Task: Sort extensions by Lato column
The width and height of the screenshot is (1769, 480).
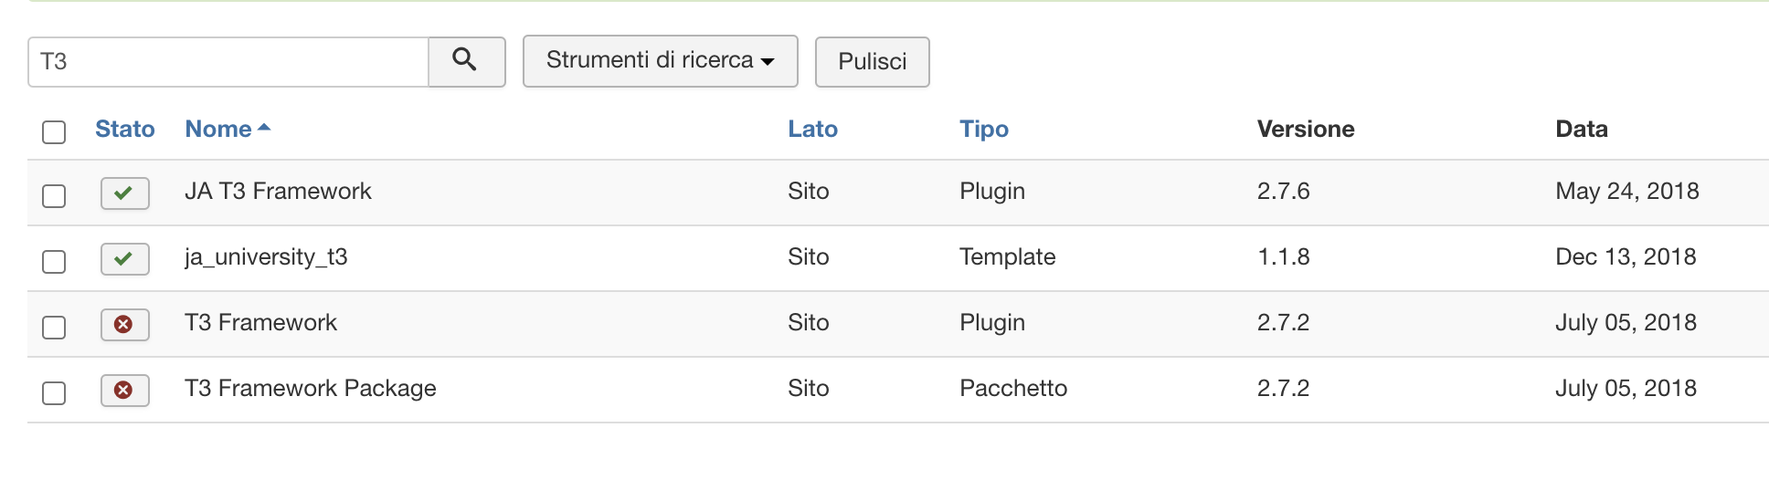Action: pos(812,129)
